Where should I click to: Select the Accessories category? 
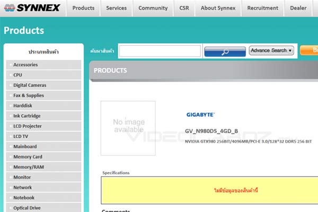tap(43, 65)
